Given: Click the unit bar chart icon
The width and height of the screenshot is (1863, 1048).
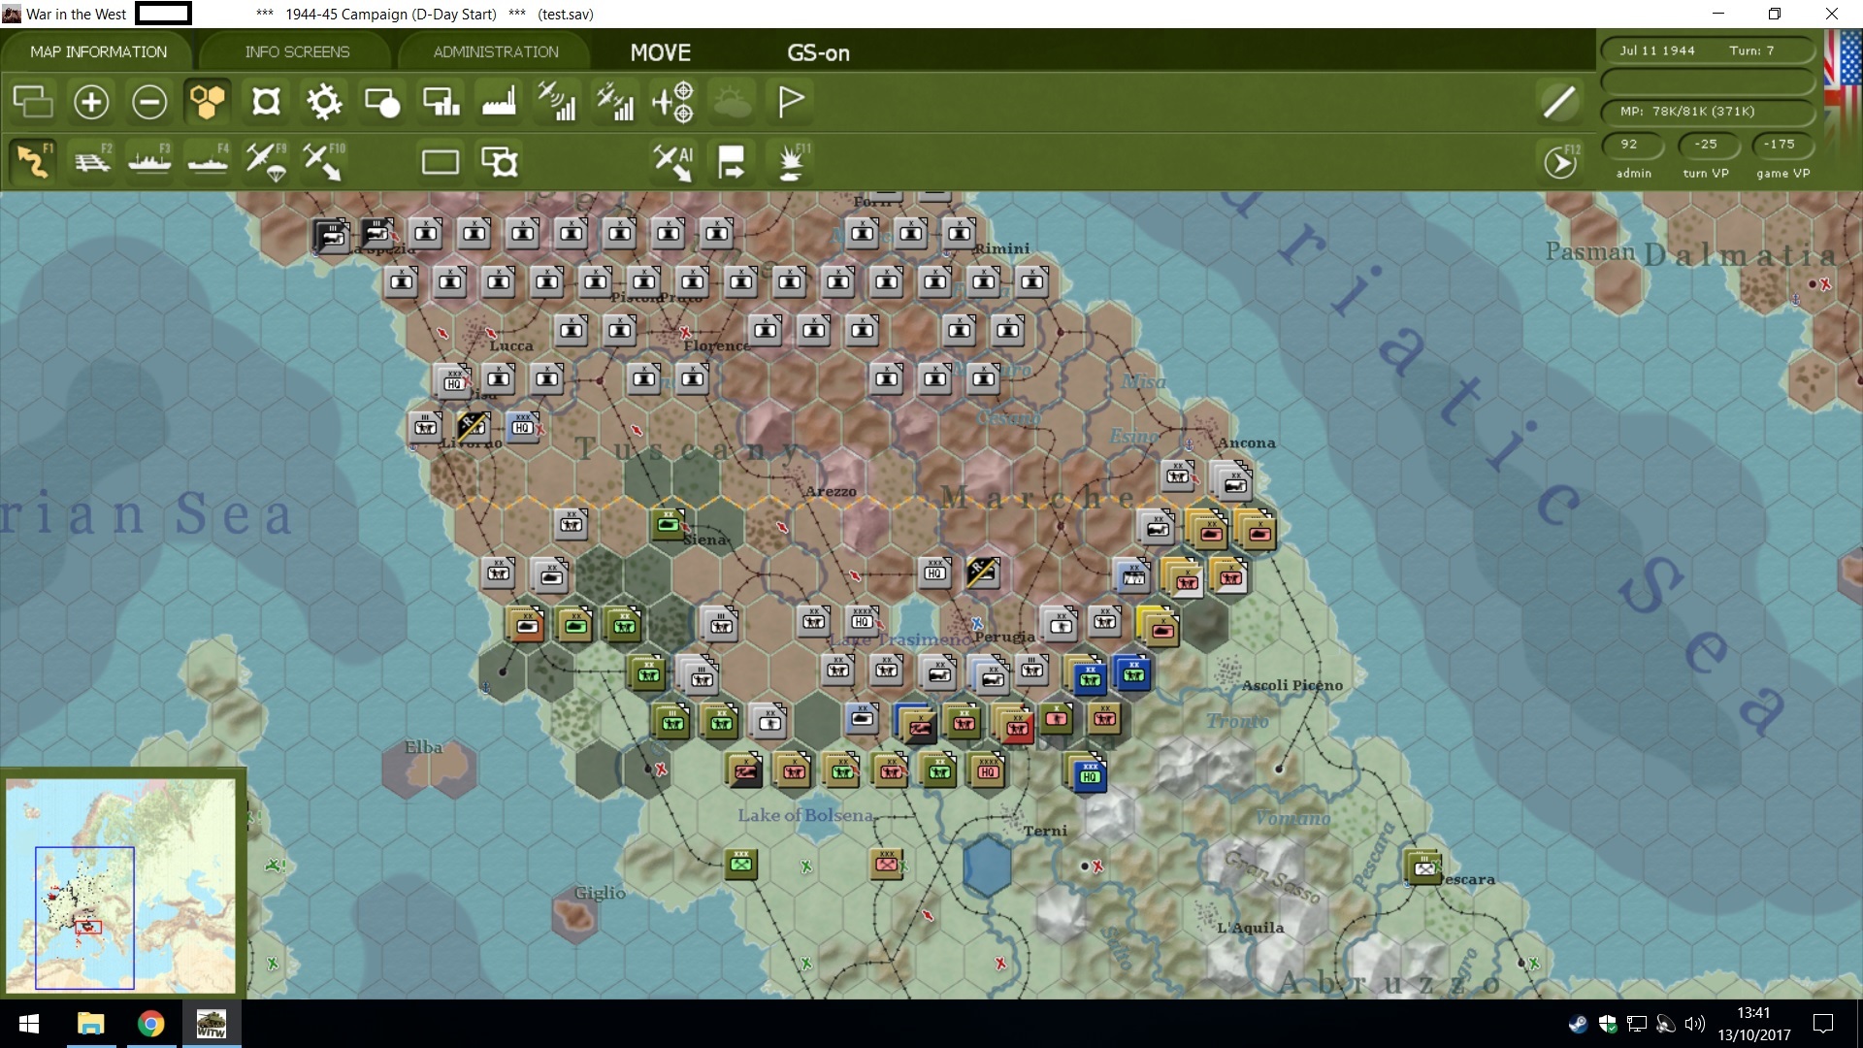Looking at the screenshot, I should pos(441,101).
